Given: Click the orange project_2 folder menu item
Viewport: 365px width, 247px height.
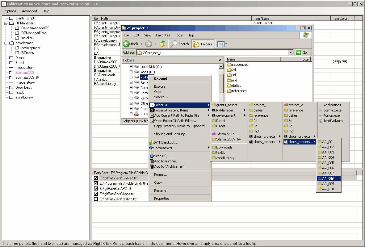Looking at the screenshot, I should (x=300, y=105).
